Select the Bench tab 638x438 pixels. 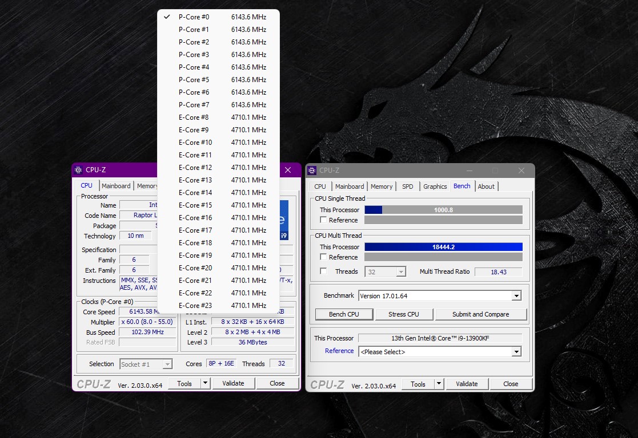pos(462,186)
